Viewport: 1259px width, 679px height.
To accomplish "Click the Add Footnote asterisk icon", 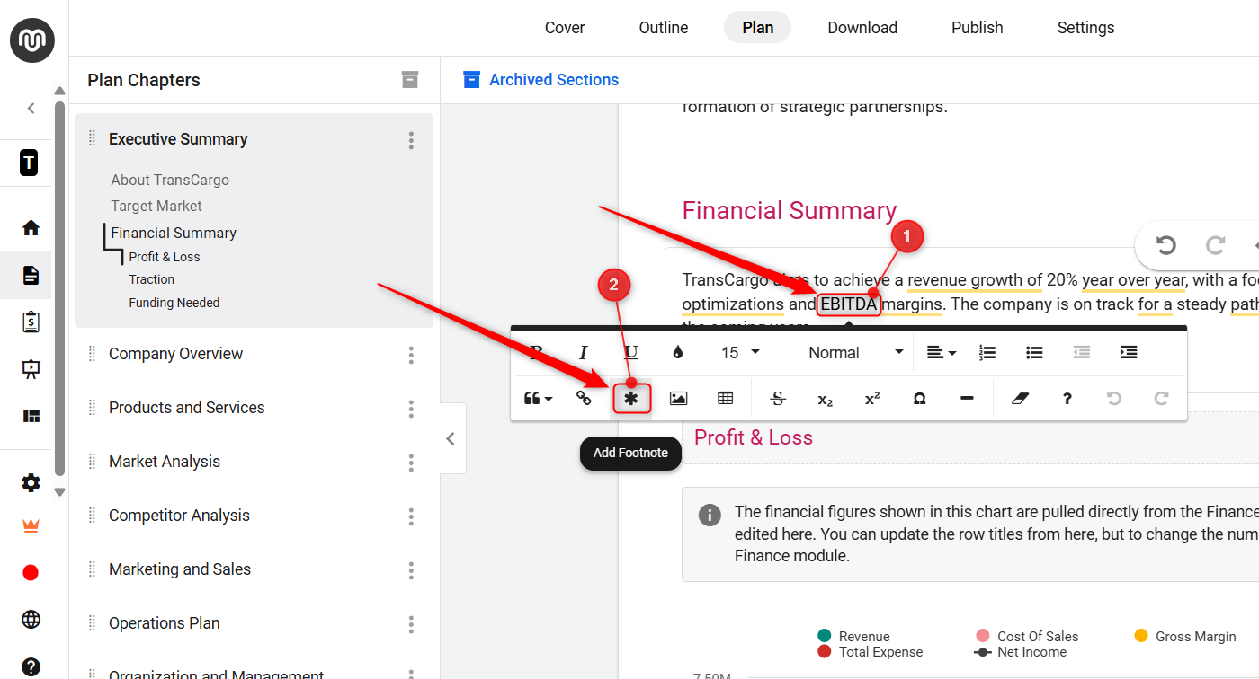I will (631, 398).
